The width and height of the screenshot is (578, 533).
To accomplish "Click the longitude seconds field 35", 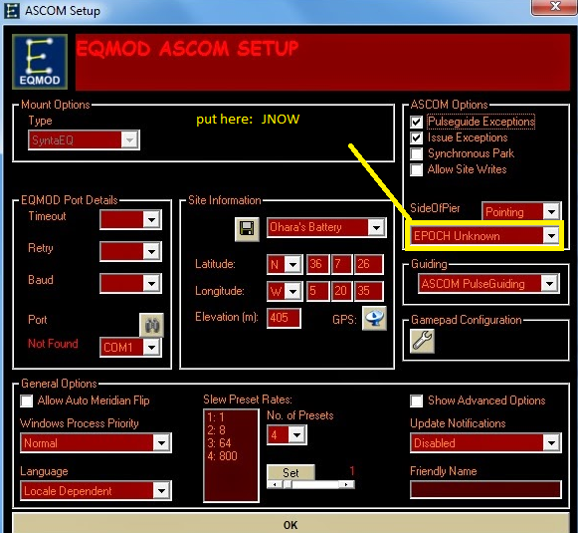I will pos(369,292).
